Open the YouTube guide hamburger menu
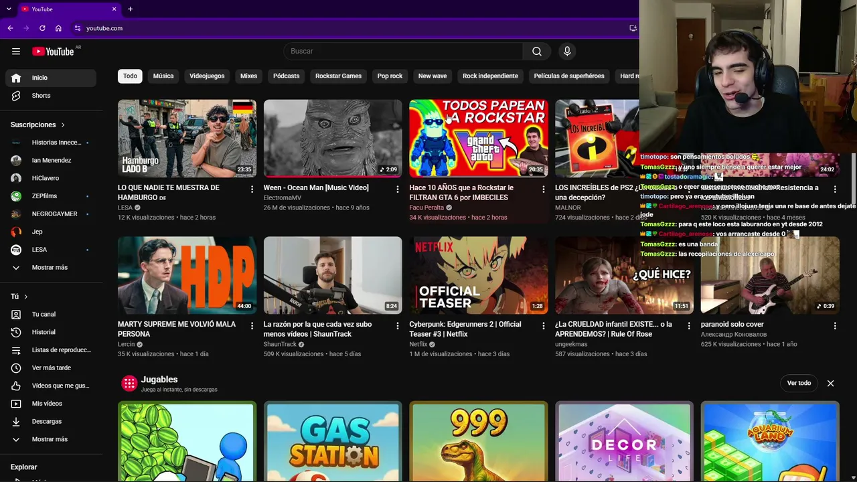857x482 pixels. tap(16, 52)
